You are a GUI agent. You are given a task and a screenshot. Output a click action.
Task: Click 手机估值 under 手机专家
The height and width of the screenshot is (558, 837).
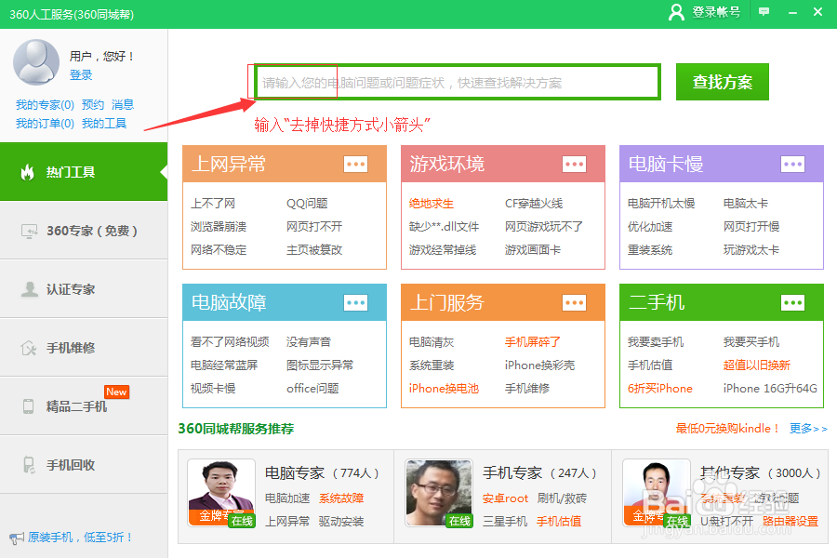click(559, 521)
